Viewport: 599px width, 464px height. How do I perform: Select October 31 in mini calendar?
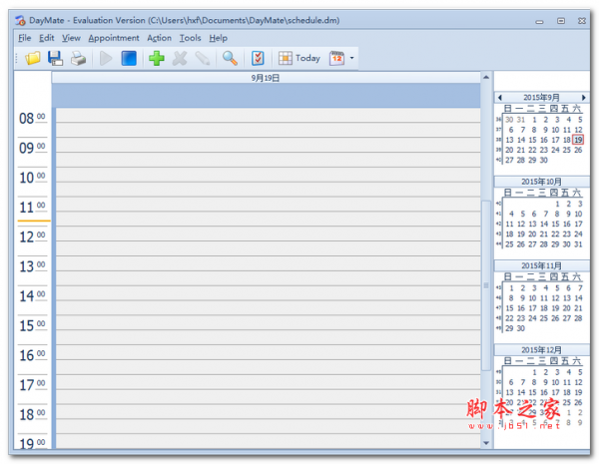tap(578, 244)
